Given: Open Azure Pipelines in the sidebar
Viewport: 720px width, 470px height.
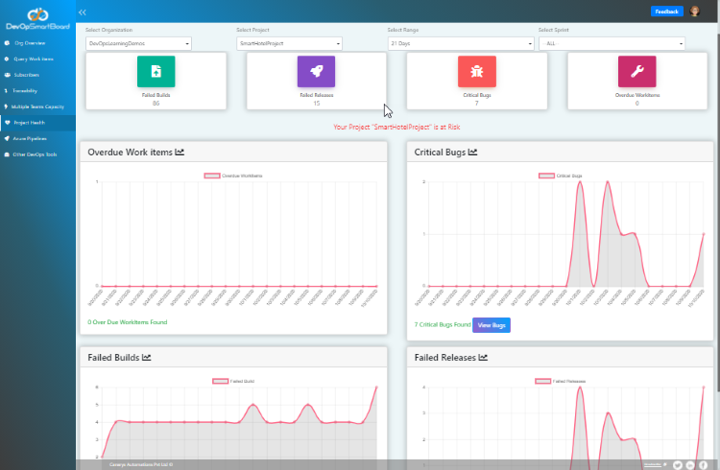Looking at the screenshot, I should 32,138.
